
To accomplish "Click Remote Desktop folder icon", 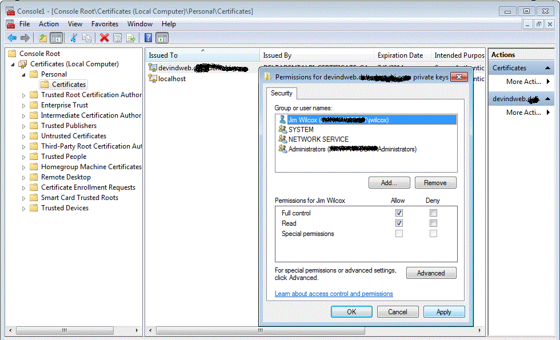I will click(x=34, y=177).
